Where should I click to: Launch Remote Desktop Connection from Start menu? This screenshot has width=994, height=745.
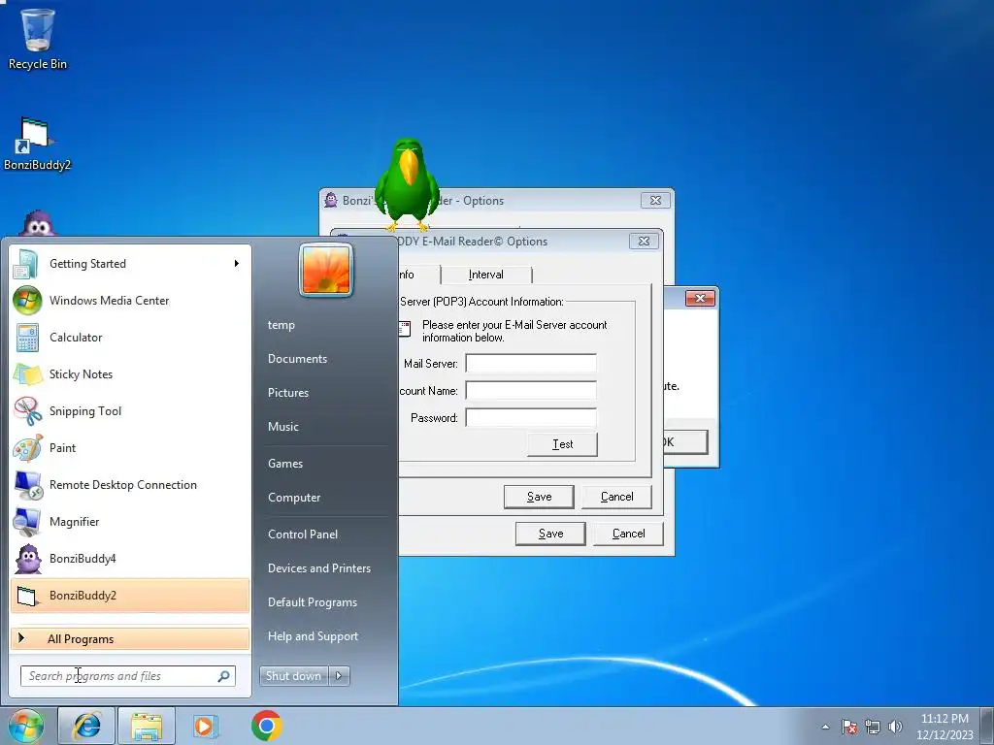pyautogui.click(x=130, y=485)
